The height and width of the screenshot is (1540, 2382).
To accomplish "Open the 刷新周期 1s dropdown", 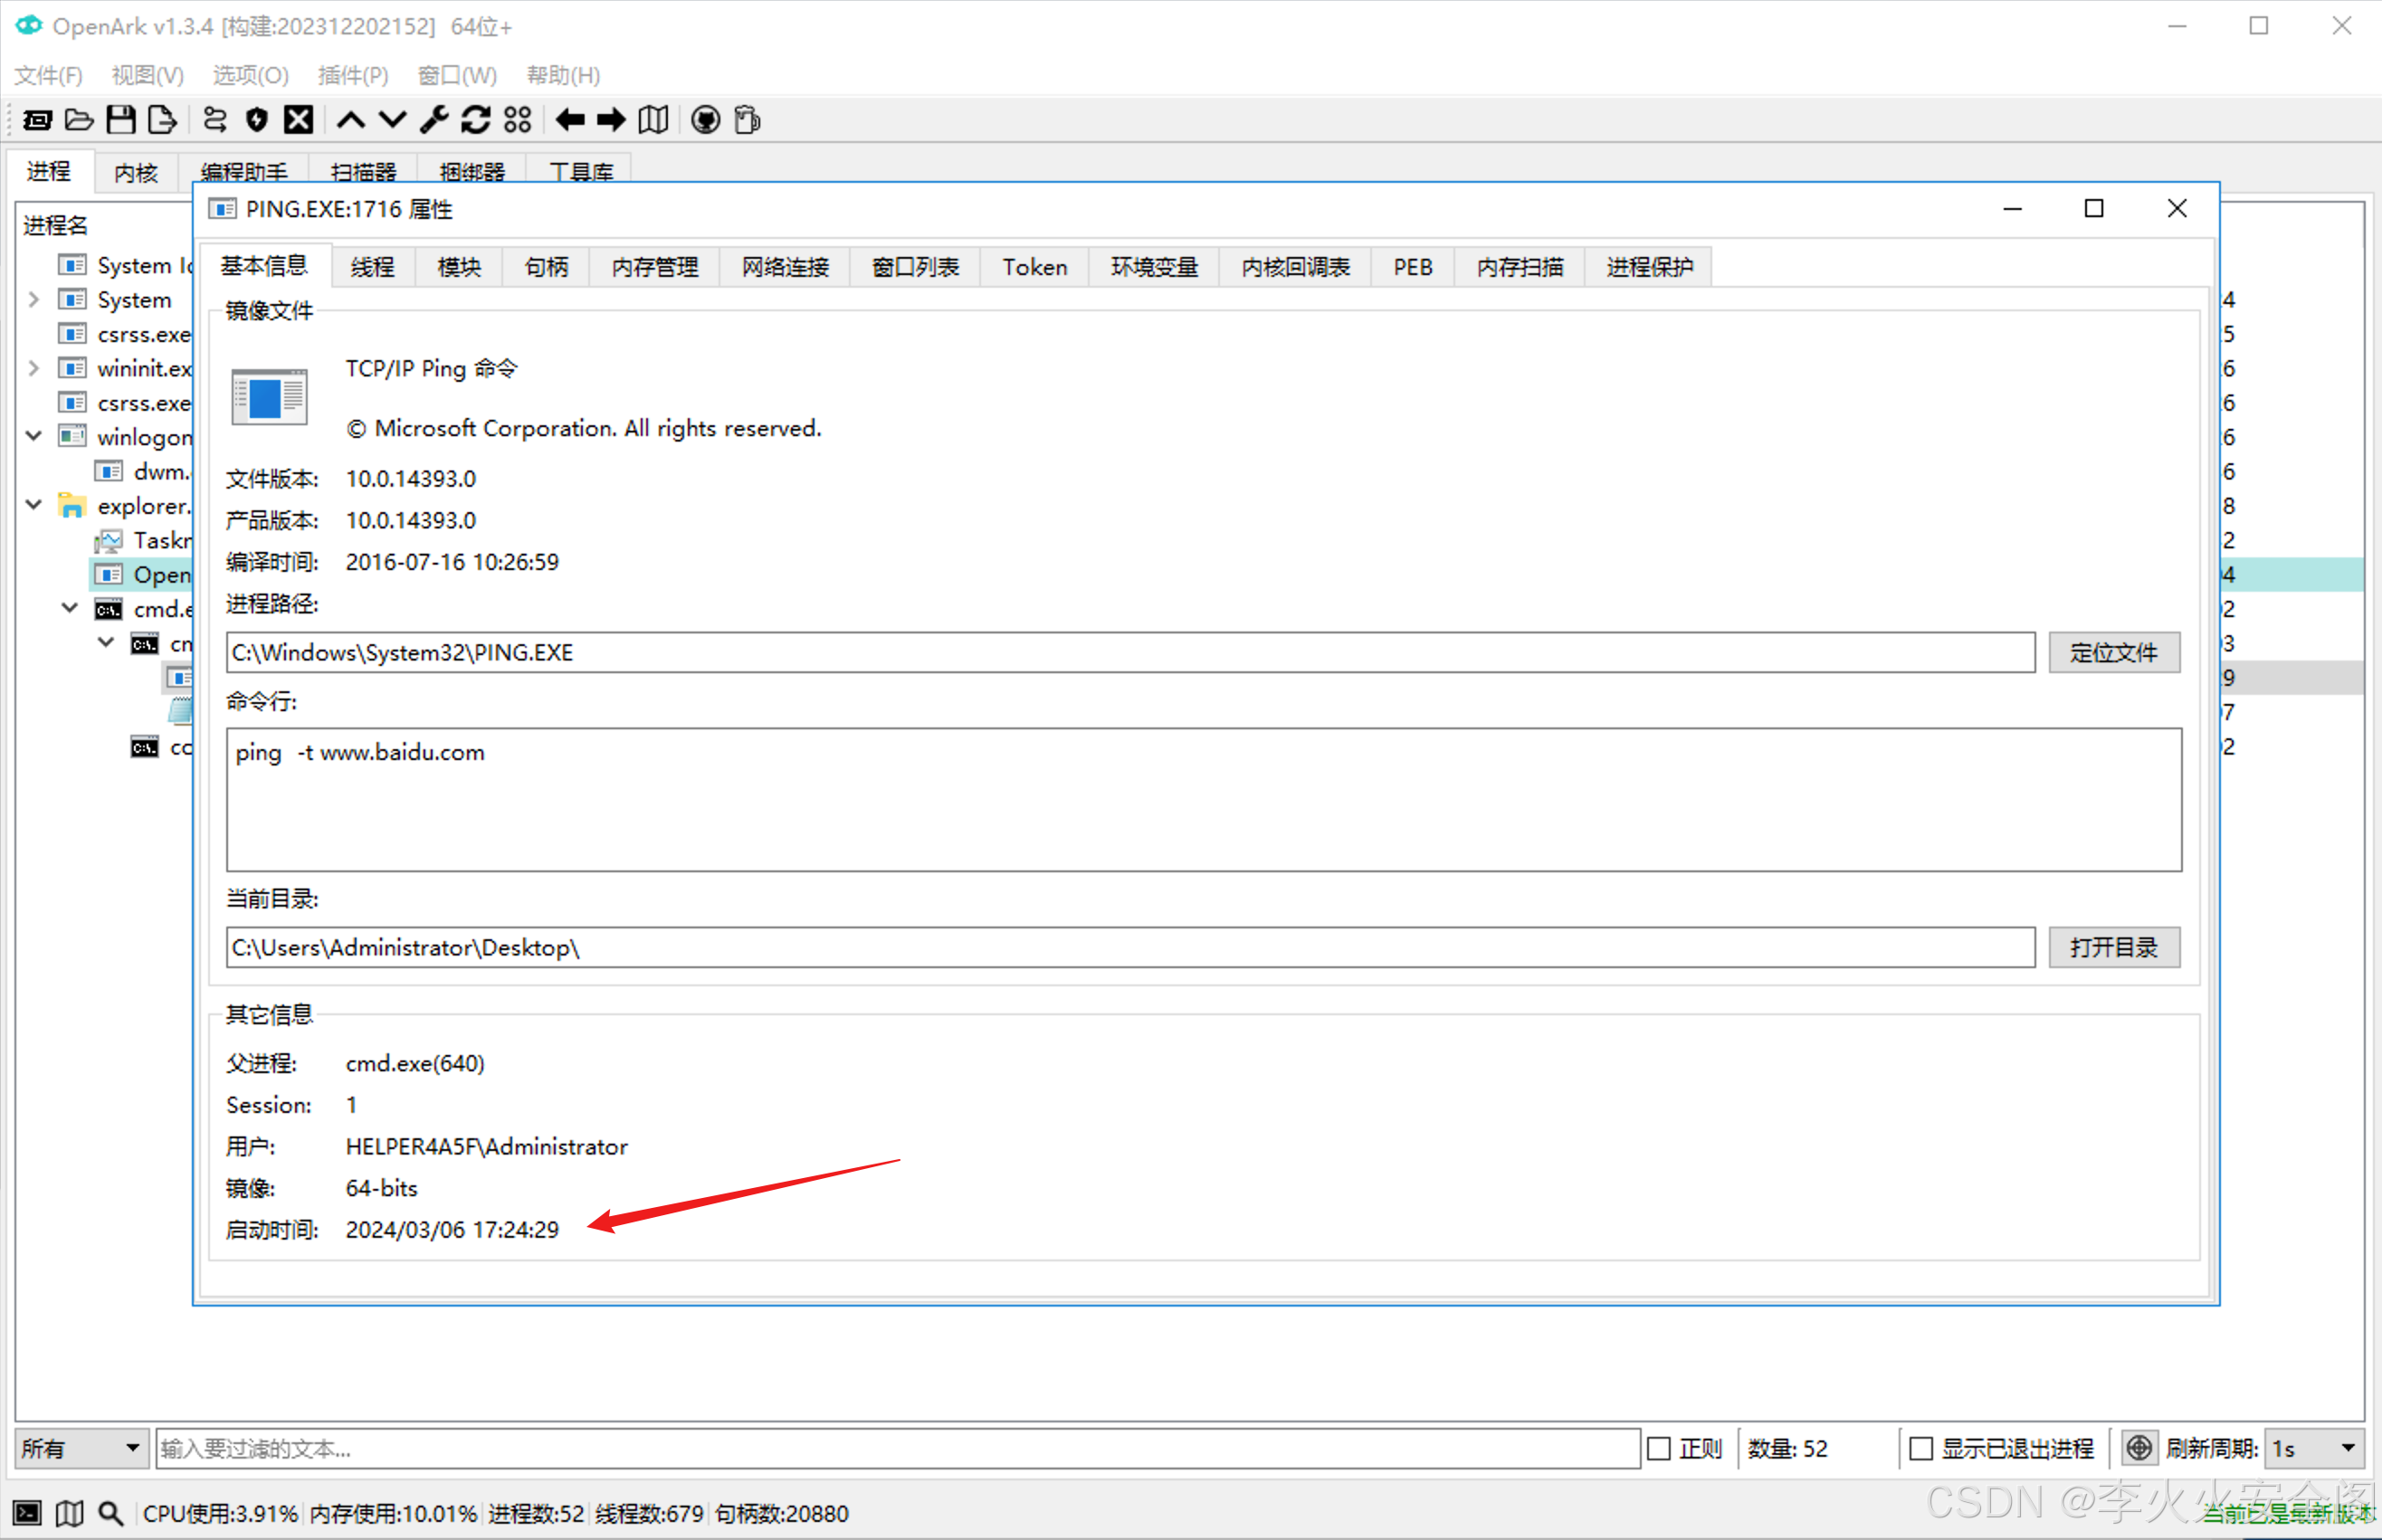I will pos(2314,1448).
